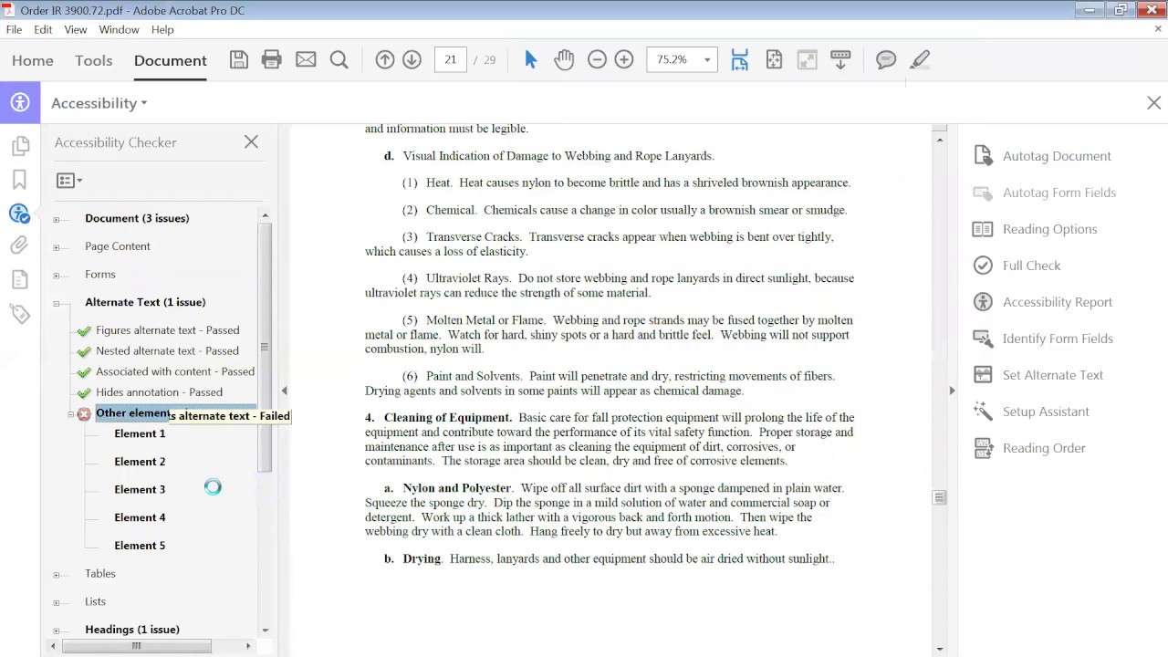This screenshot has height=657, width=1168.
Task: Select Element 5 in checker tree
Action: coord(140,546)
